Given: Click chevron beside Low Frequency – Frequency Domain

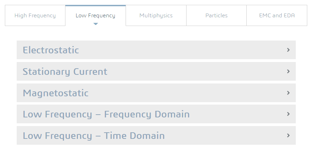Looking at the screenshot, I should [288, 114].
